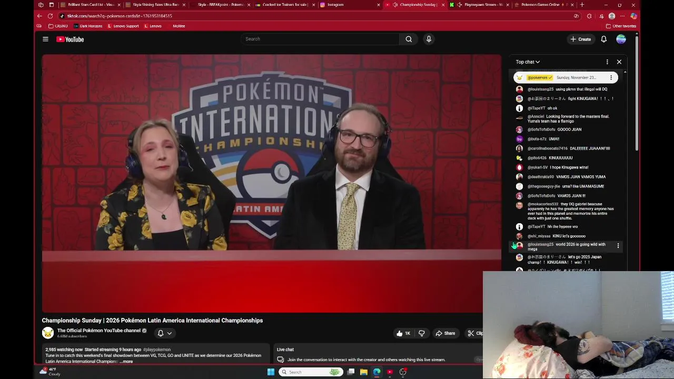Like the video with thumbs-up button
The width and height of the screenshot is (674, 379).
pos(403,333)
